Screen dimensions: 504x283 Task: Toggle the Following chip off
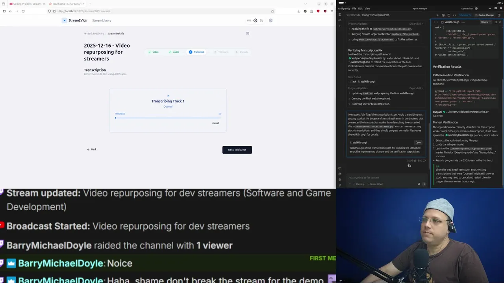[465, 15]
